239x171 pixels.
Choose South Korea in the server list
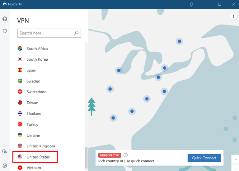(37, 59)
